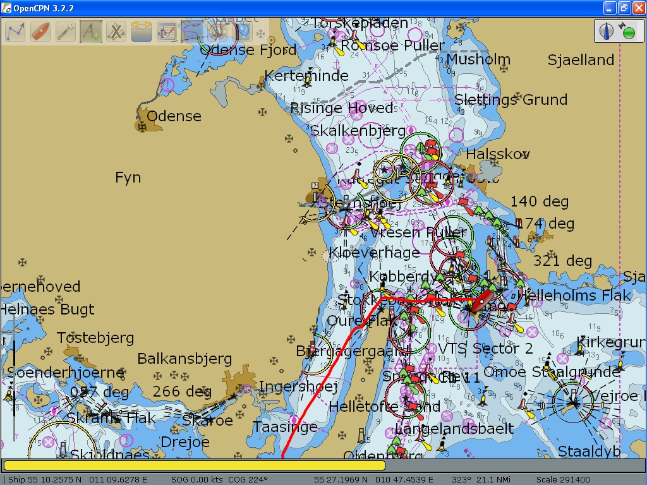The image size is (647, 485).
Task: Click the Helleholms Flak label
Action: pyautogui.click(x=574, y=296)
